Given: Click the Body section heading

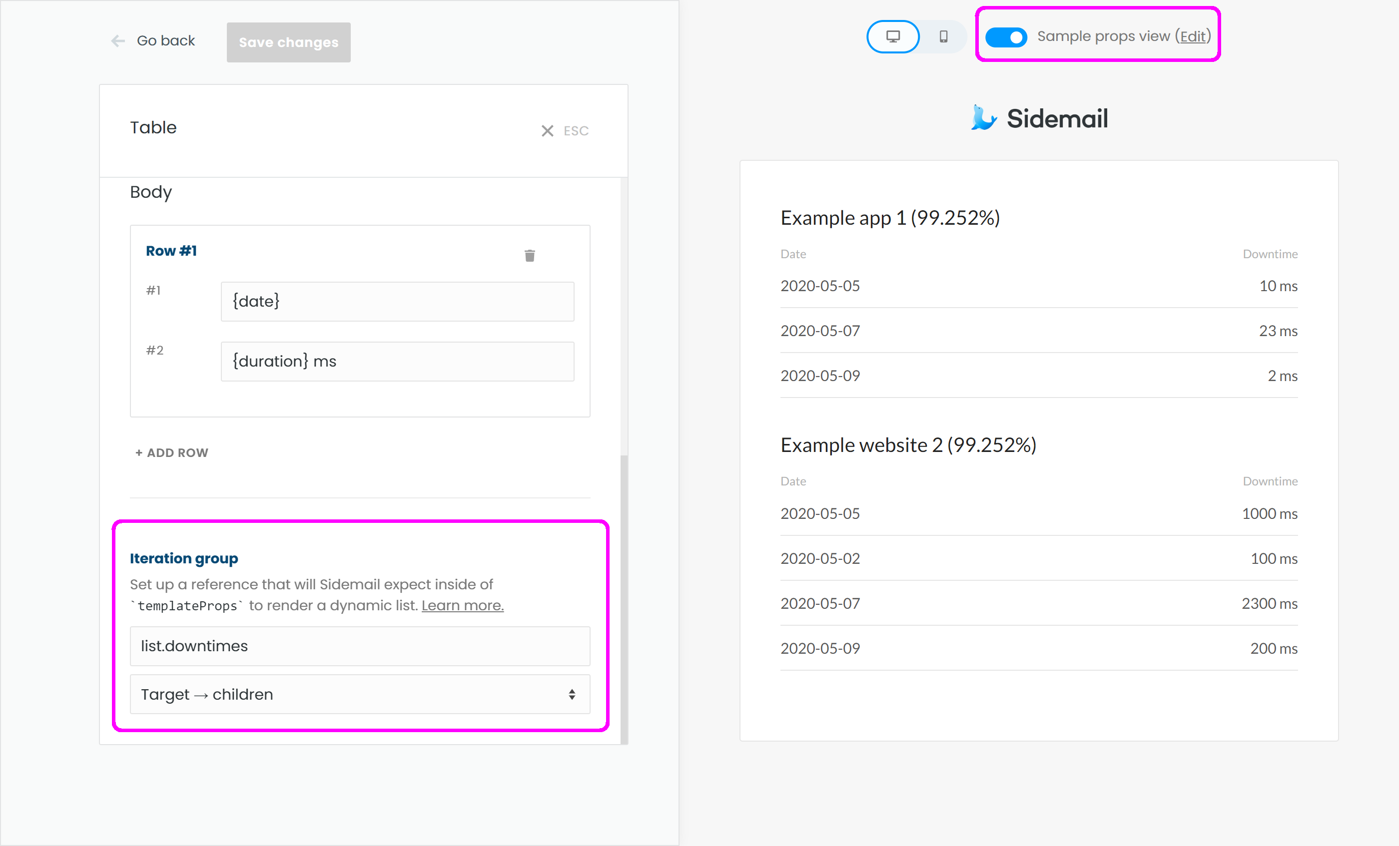Looking at the screenshot, I should (151, 192).
